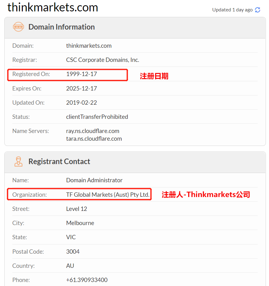Click the 'Updated On:' label
The image size is (269, 286).
[x=28, y=103]
